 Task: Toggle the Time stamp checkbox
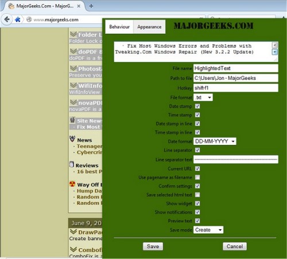click(197, 115)
